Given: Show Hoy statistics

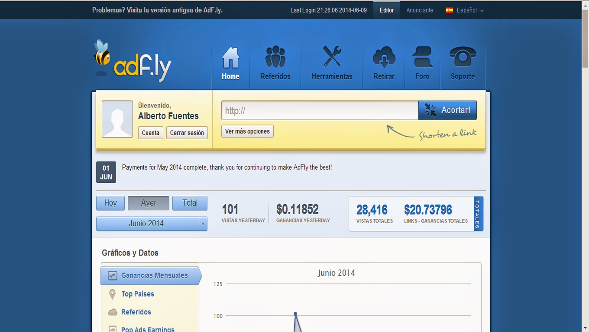Looking at the screenshot, I should pos(110,203).
